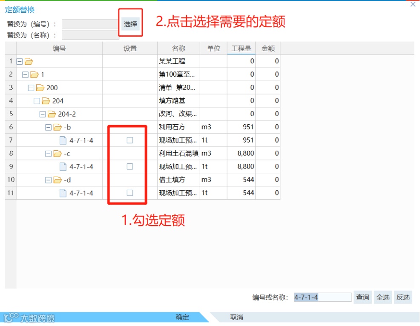Click the 查询 search button
The image size is (420, 326).
coord(362,297)
